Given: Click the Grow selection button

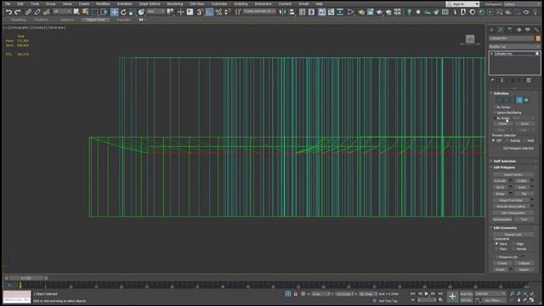Looking at the screenshot, I should pos(524,124).
